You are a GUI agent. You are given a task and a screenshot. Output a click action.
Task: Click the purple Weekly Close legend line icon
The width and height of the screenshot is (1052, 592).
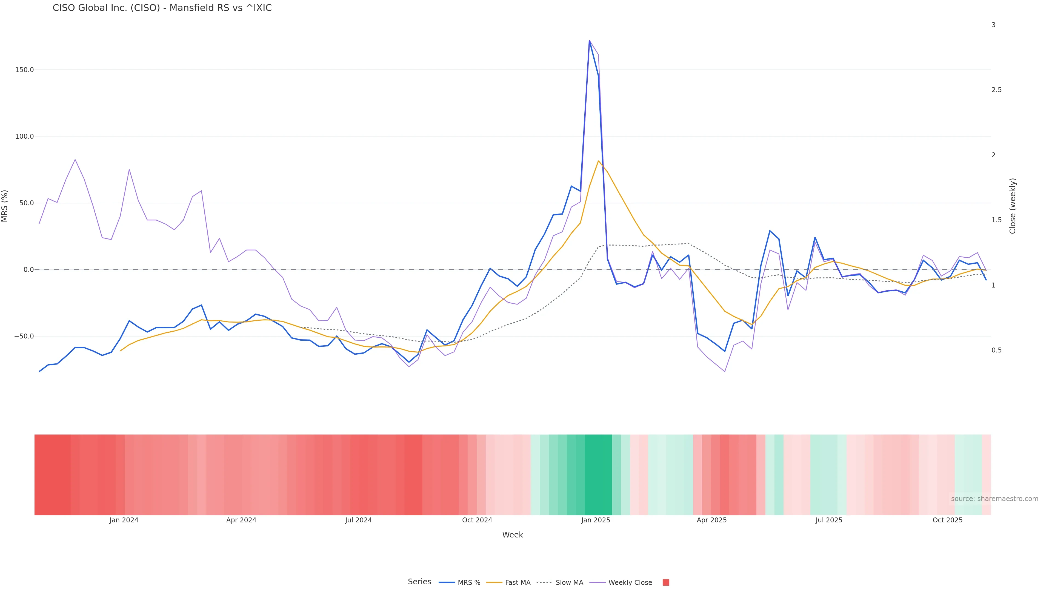coord(598,583)
